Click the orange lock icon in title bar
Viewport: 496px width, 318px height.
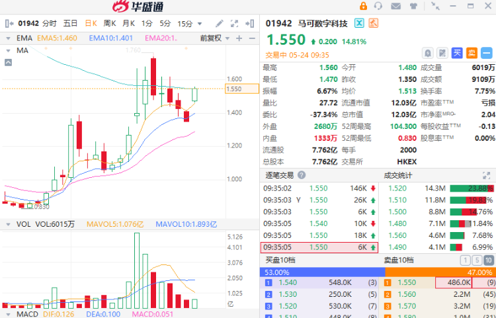[x=364, y=6]
